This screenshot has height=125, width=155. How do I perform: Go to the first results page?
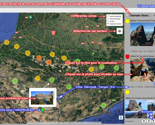144,121
